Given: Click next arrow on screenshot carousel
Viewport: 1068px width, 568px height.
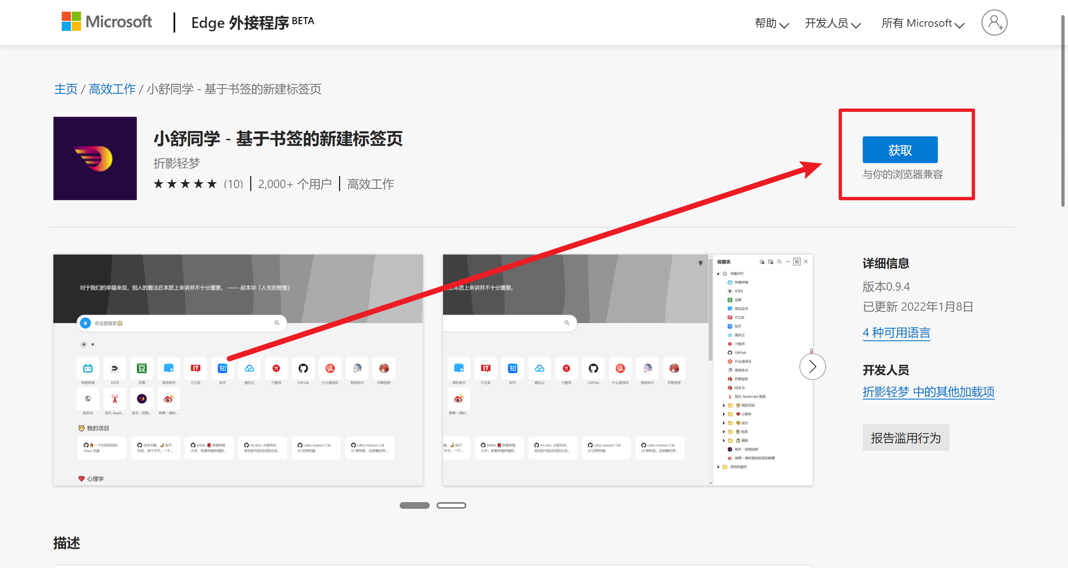Looking at the screenshot, I should tap(812, 367).
